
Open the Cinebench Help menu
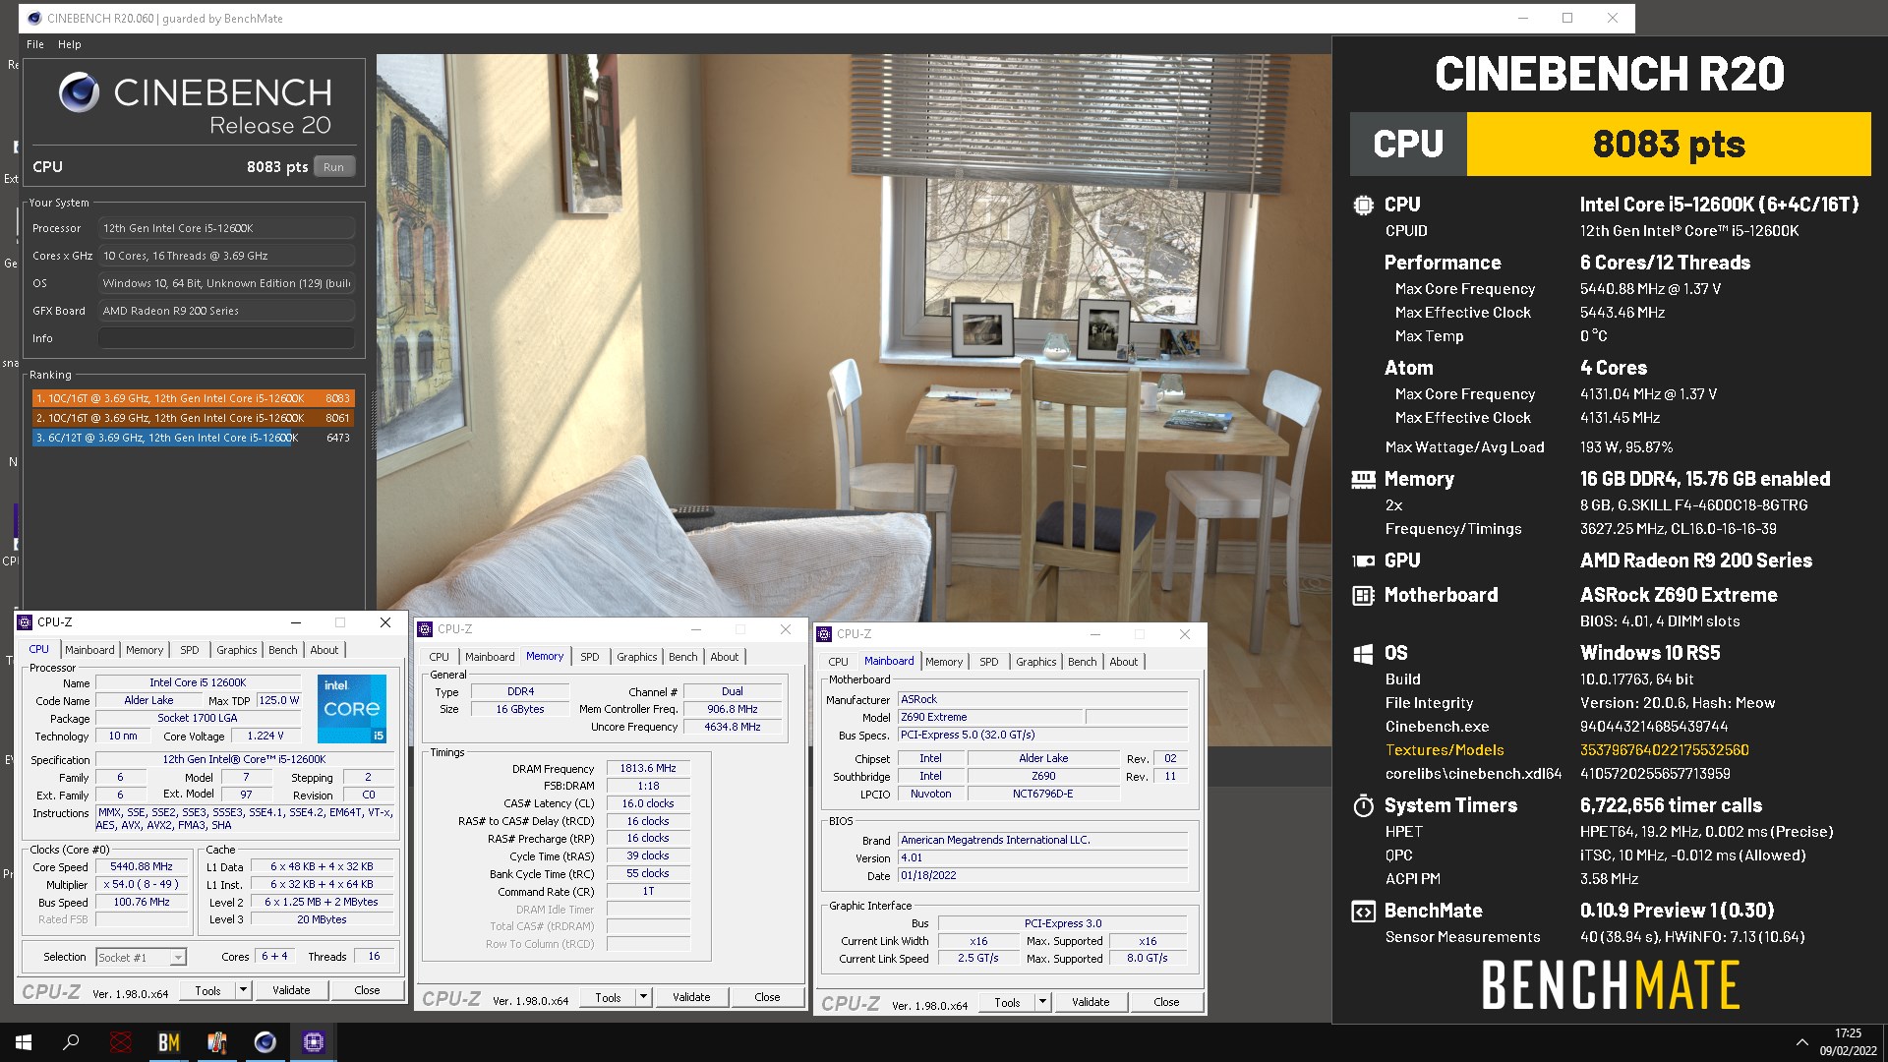point(69,44)
